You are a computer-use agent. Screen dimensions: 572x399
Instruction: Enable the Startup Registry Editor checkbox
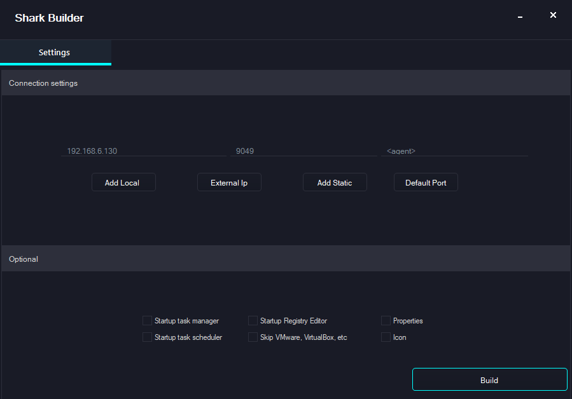(253, 321)
